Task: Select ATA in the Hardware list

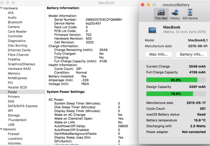Action: pyautogui.click(x=11, y=13)
